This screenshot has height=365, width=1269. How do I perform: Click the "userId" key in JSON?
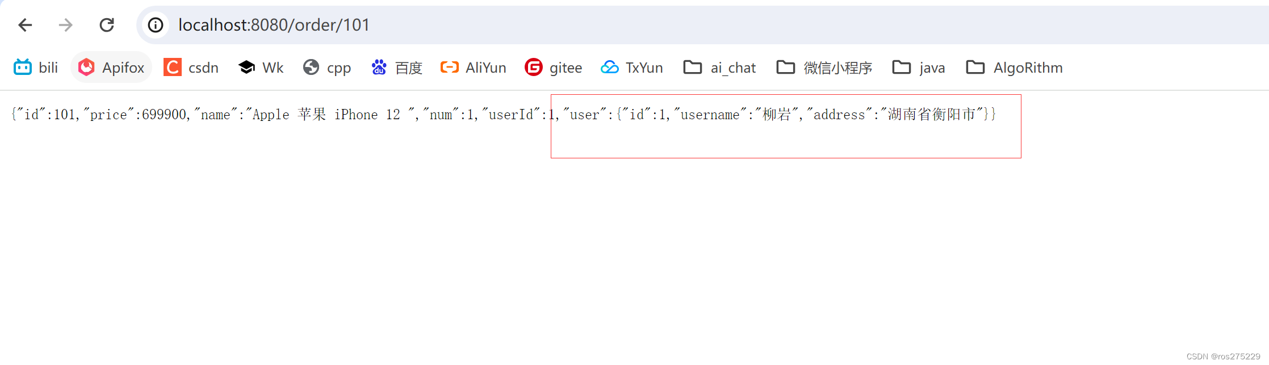pyautogui.click(x=511, y=115)
